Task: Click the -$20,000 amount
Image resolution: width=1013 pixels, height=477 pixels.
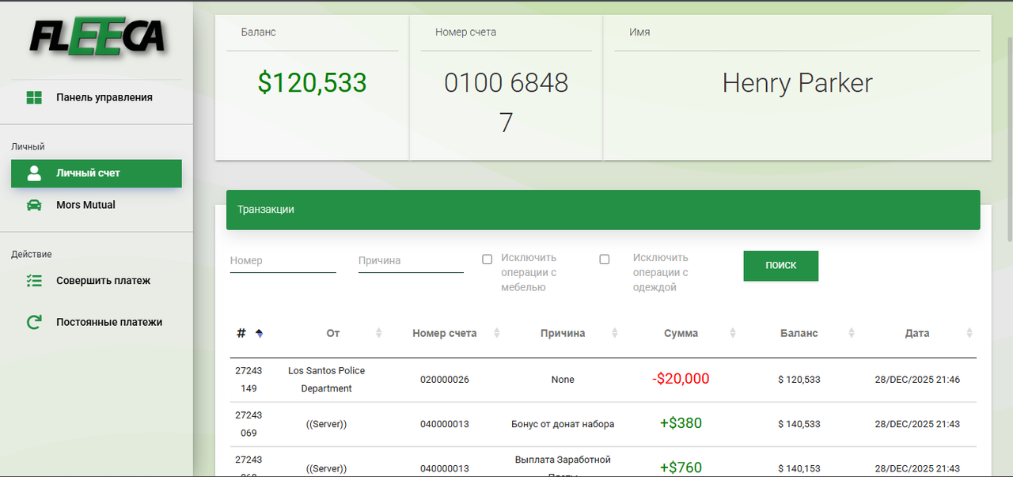Action: click(x=681, y=379)
